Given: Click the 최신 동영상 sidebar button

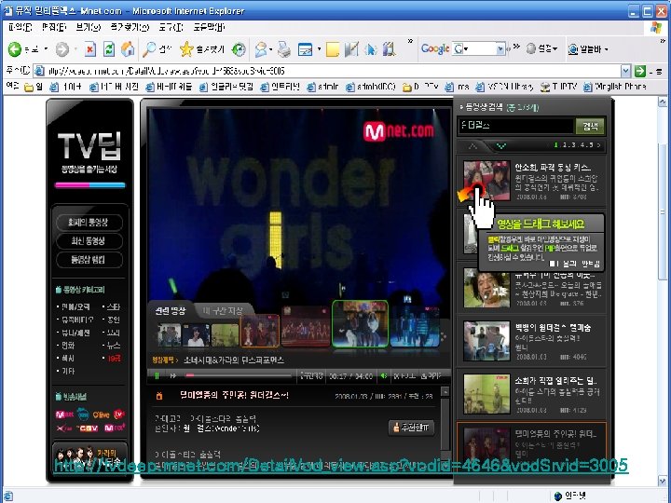Looking at the screenshot, I should tap(89, 241).
